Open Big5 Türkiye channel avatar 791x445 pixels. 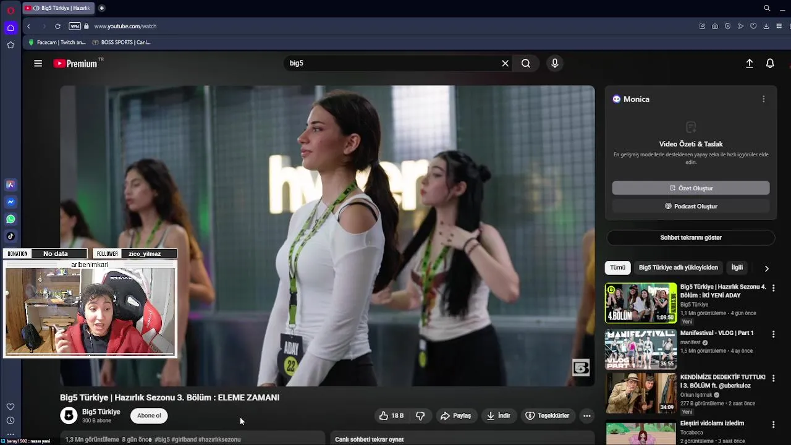tap(69, 415)
